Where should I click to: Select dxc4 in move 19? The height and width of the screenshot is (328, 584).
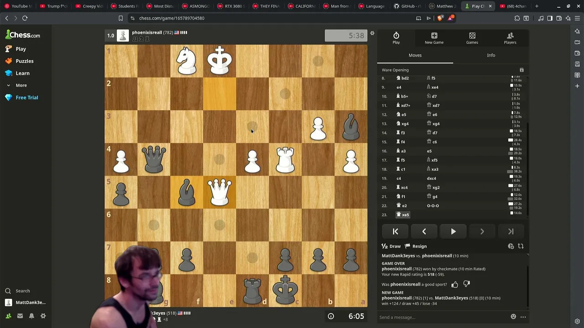tap(432, 178)
